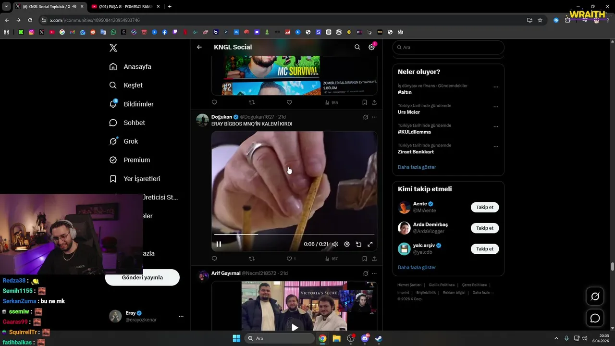Screen dimensions: 615x346
Task: Toggle video loop/repeat icon
Action: (x=358, y=244)
